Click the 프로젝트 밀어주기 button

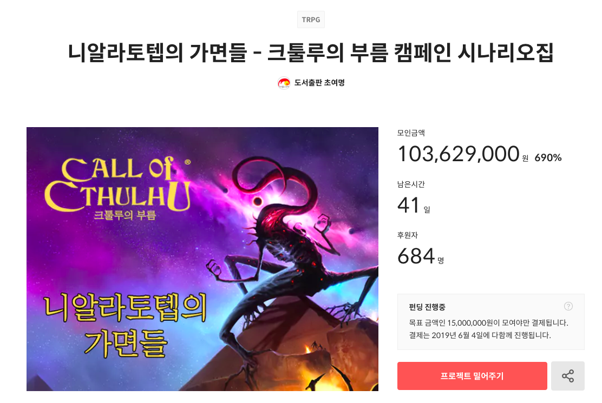pos(472,376)
